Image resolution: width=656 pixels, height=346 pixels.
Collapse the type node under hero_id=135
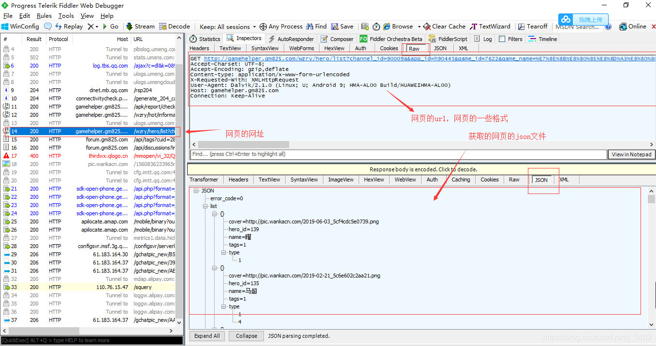coord(224,306)
